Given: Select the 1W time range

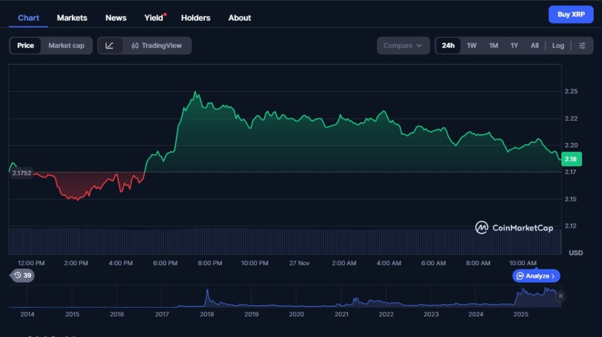Looking at the screenshot, I should click(x=471, y=46).
